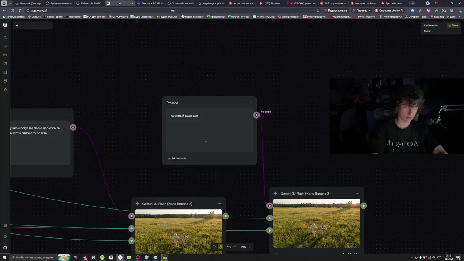Click the Prompt node output port
This screenshot has width=464, height=261.
pos(256,115)
